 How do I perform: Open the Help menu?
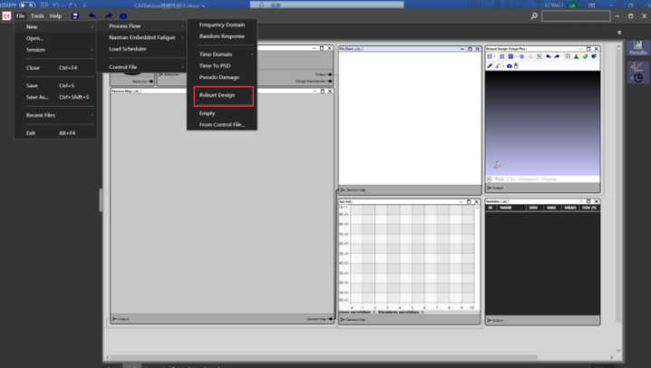click(55, 15)
